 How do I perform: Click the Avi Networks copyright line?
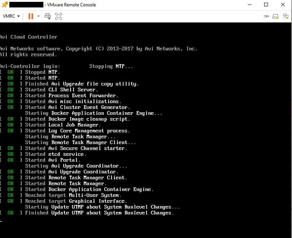[x=99, y=49]
